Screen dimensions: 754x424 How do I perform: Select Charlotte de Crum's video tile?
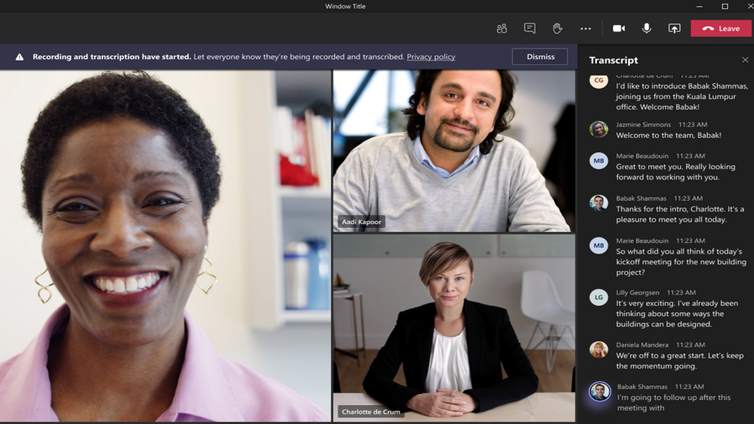tap(454, 327)
